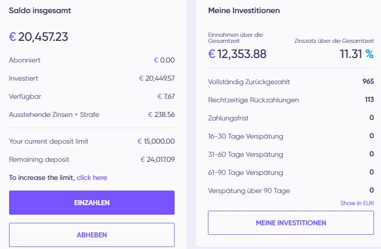Click the euro symbol in Abonniert row
381x249 pixels.
pyautogui.click(x=156, y=60)
